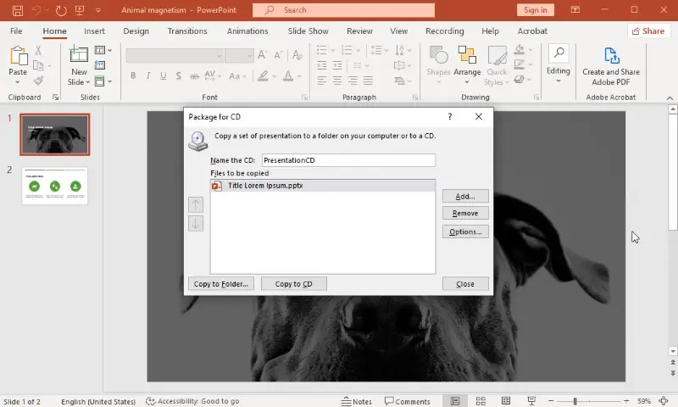Start Slide Show from status bar icon
678x407 pixels.
coord(531,401)
